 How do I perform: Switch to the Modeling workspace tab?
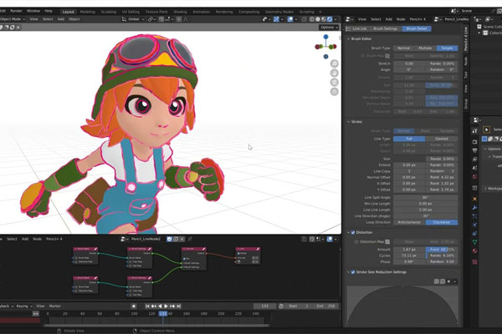(87, 12)
